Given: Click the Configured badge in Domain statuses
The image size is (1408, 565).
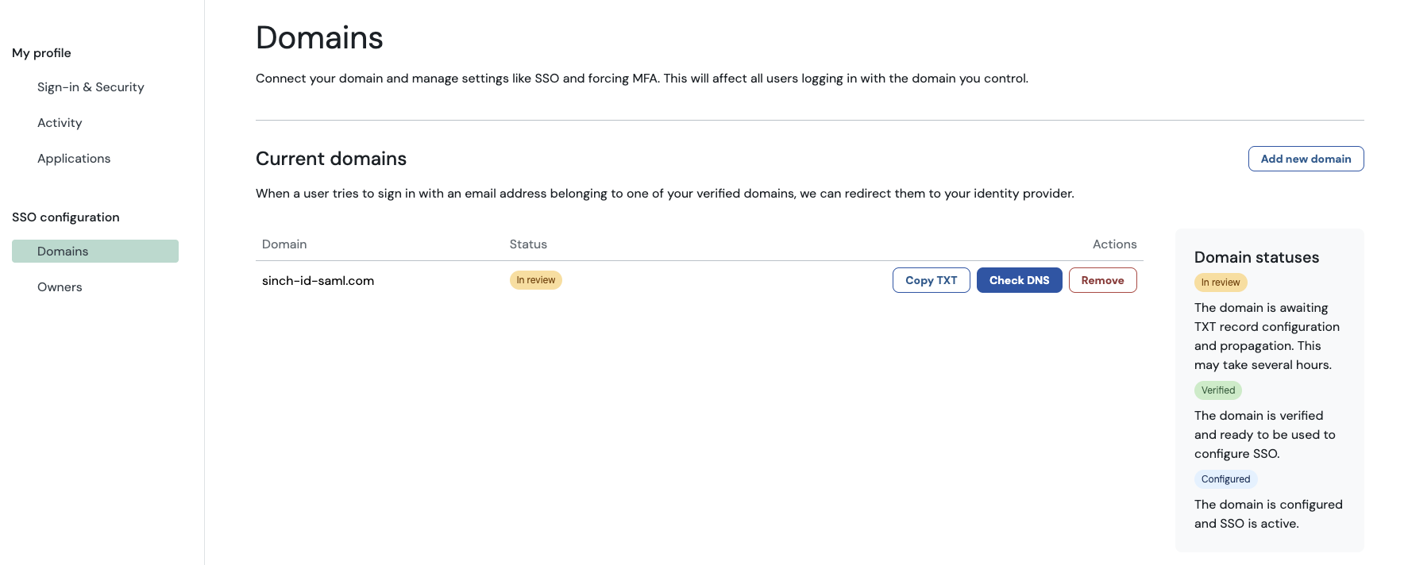Looking at the screenshot, I should pyautogui.click(x=1225, y=479).
